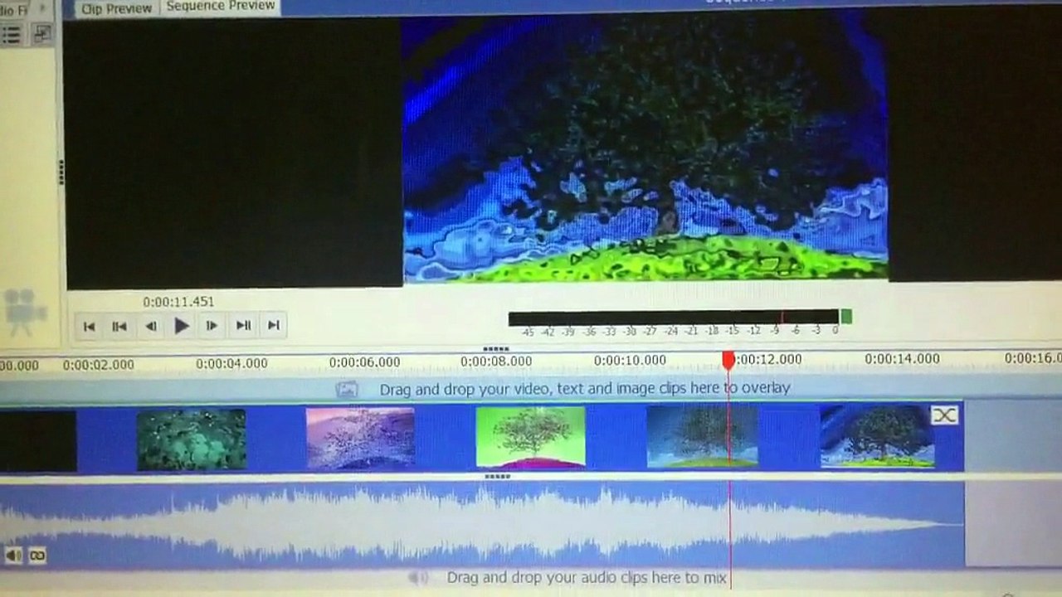Step forward one frame

coord(212,326)
